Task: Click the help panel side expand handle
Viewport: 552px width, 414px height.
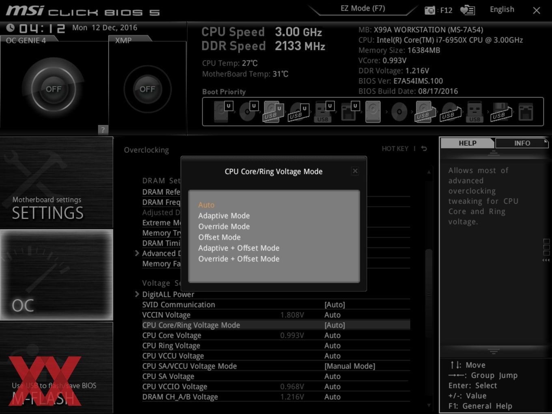Action: tap(546, 250)
